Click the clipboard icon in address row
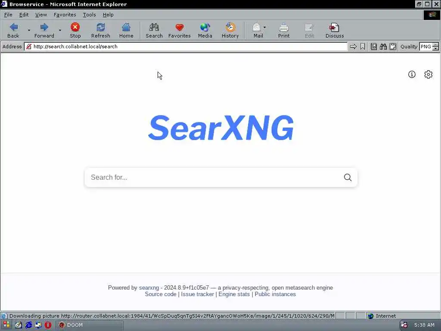441x331 pixels. tap(393, 47)
